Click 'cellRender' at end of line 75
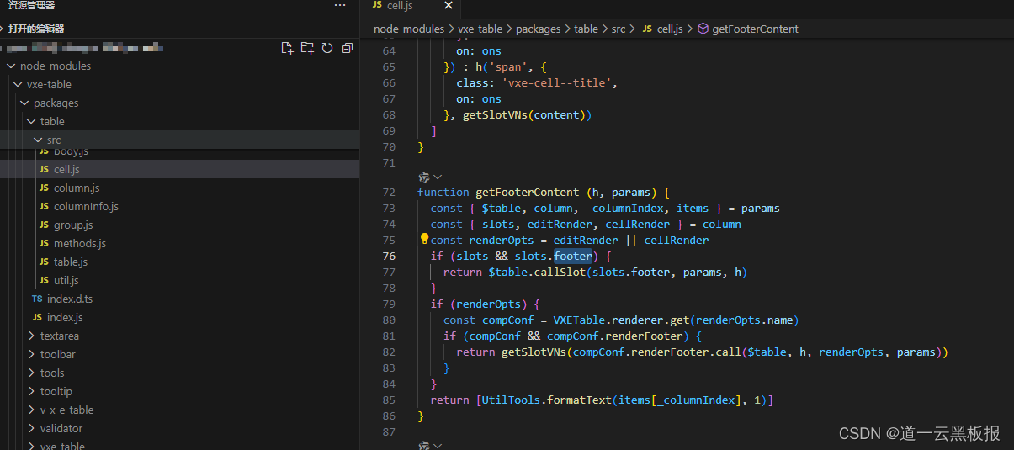Viewport: 1014px width, 450px height. (677, 240)
